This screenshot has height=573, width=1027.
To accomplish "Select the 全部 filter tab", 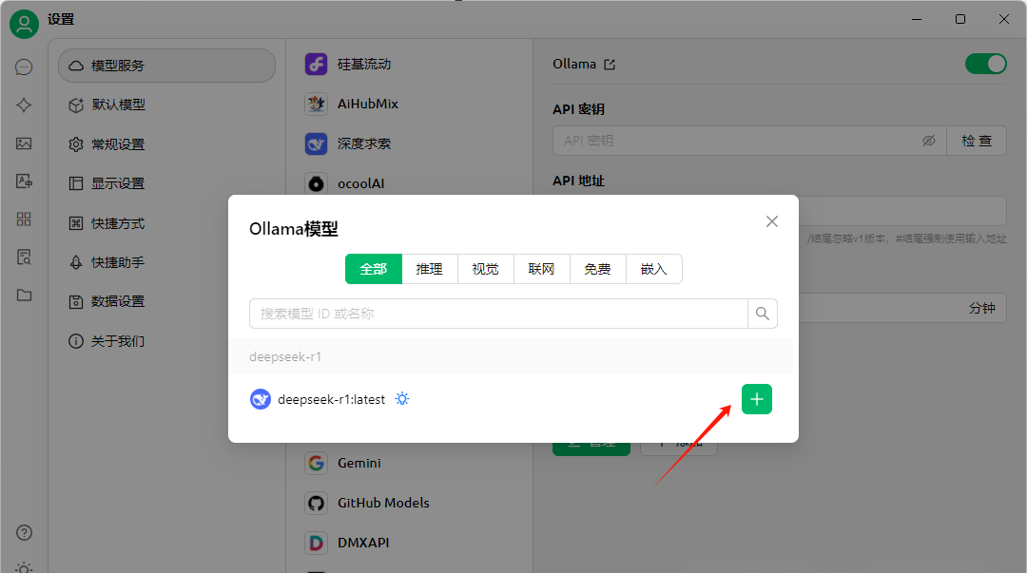I will [x=374, y=269].
